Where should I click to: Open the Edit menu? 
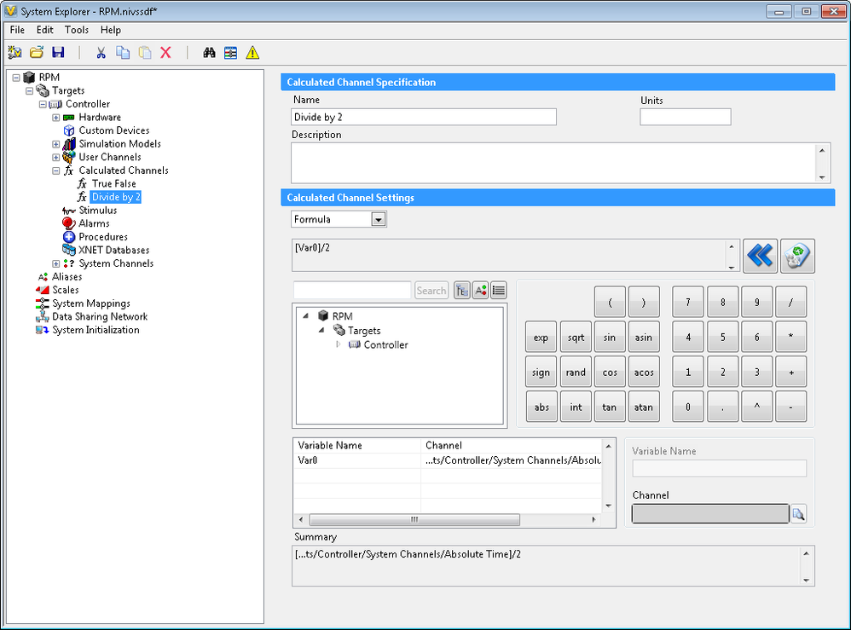tap(45, 30)
